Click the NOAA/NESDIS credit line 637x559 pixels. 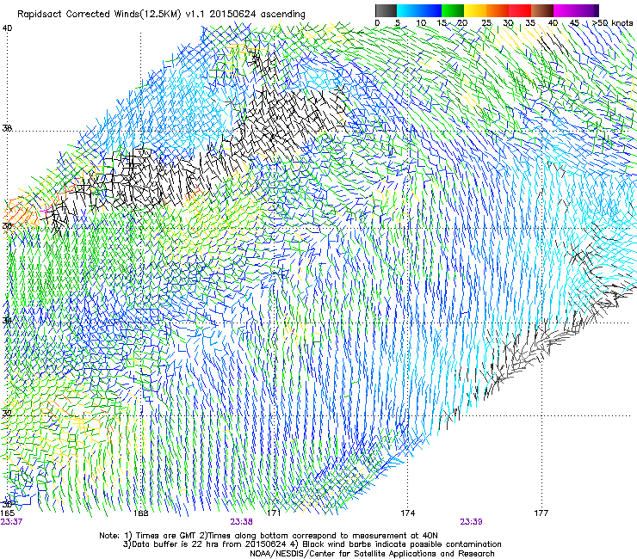[372, 554]
